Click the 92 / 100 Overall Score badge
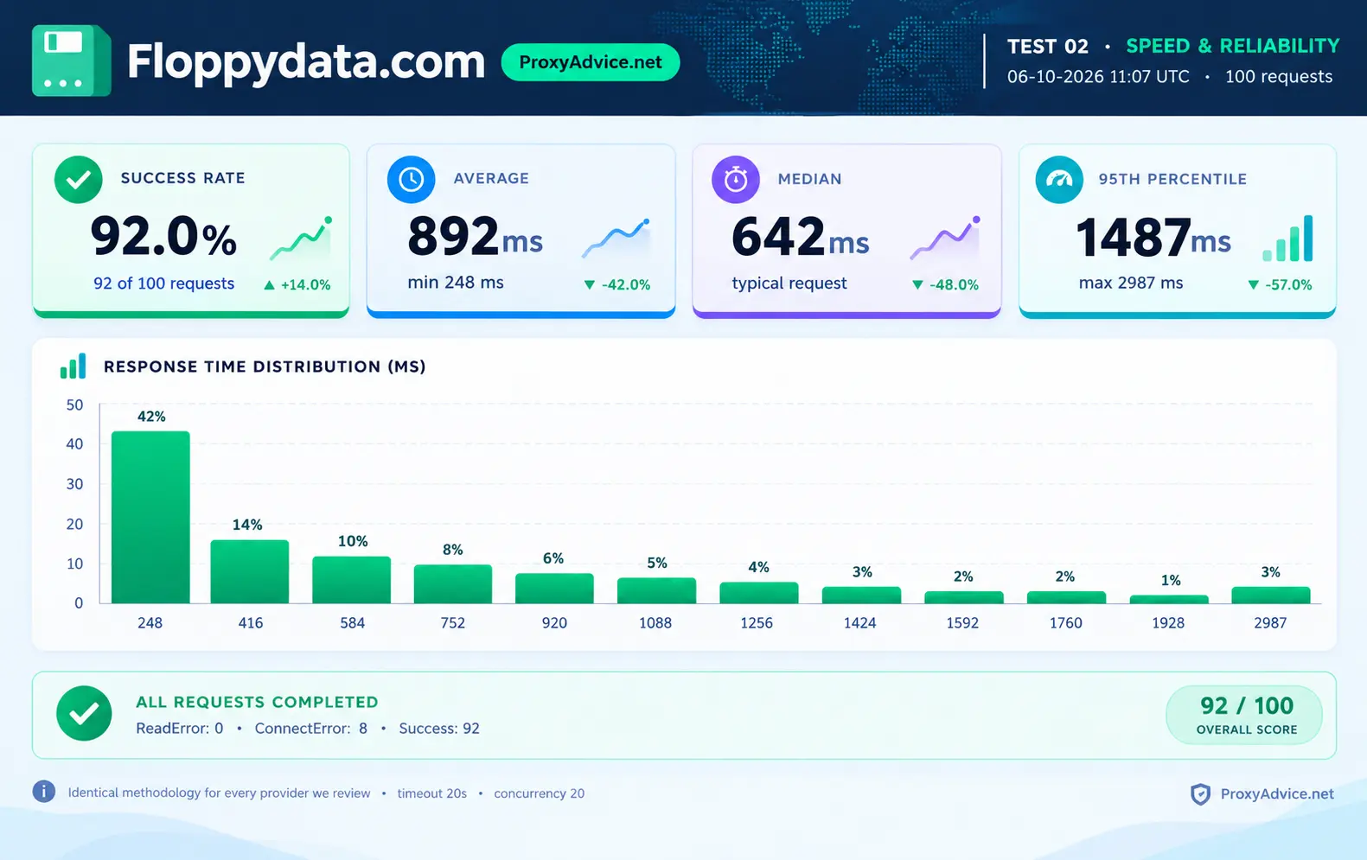Viewport: 1367px width, 860px height. (1244, 715)
